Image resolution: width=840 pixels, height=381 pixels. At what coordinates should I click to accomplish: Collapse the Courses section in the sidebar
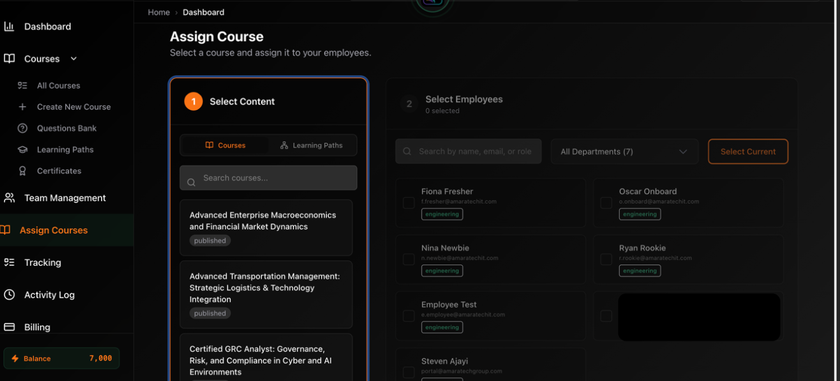pyautogui.click(x=73, y=59)
